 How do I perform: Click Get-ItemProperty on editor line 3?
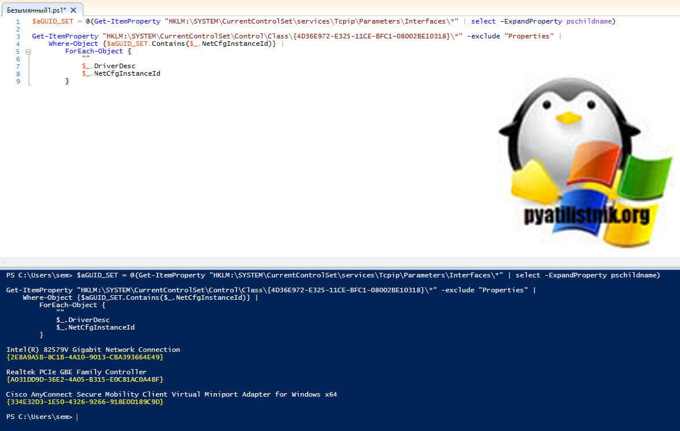click(65, 36)
